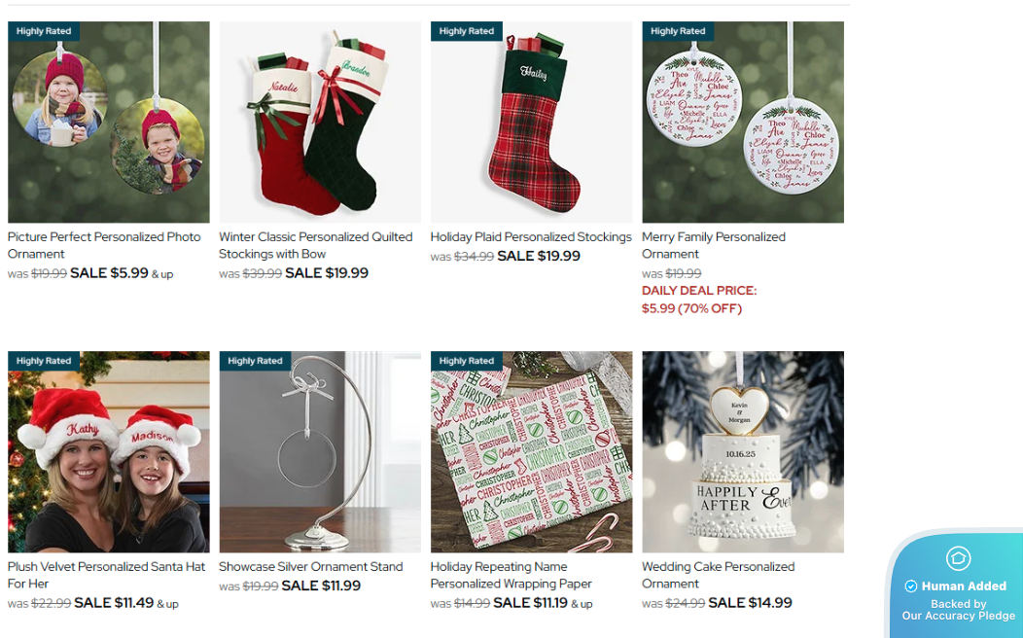Click Showcase Silver Ornament Stand title link
Viewport: 1023px width, 638px height.
[310, 567]
